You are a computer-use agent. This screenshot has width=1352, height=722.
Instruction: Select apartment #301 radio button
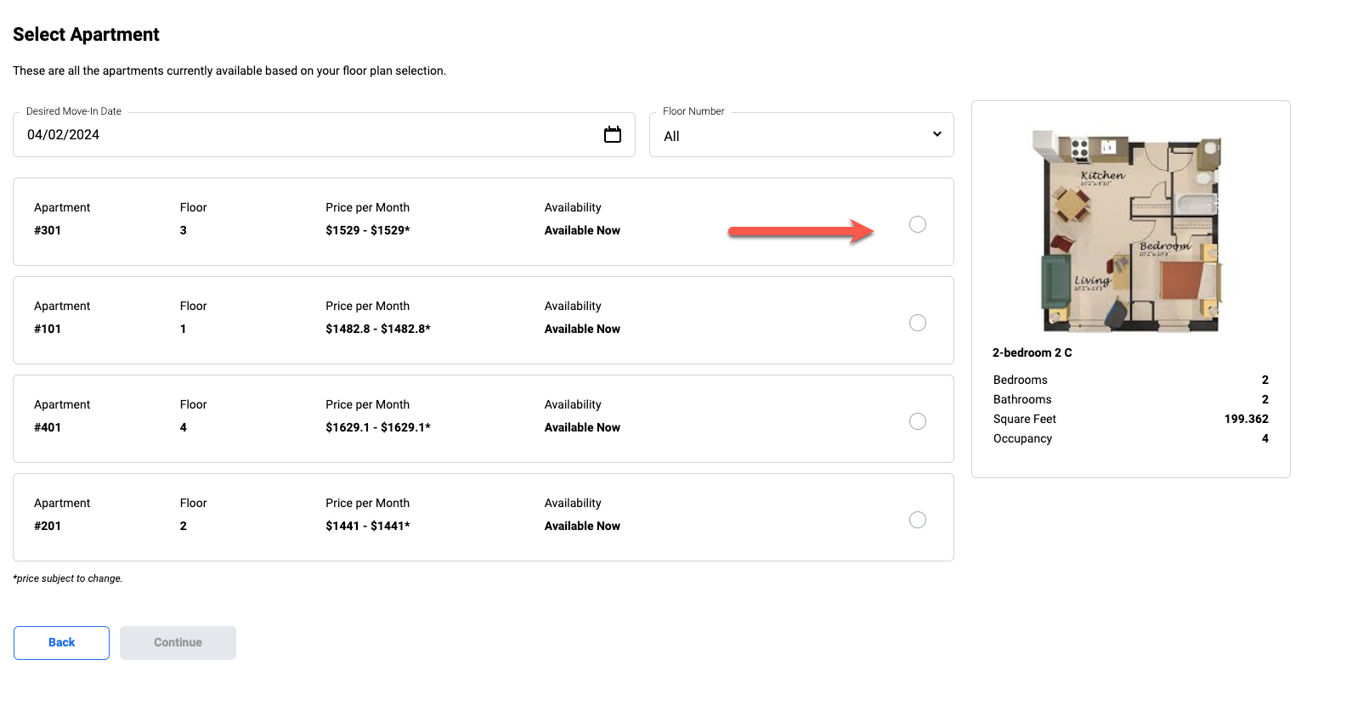918,224
